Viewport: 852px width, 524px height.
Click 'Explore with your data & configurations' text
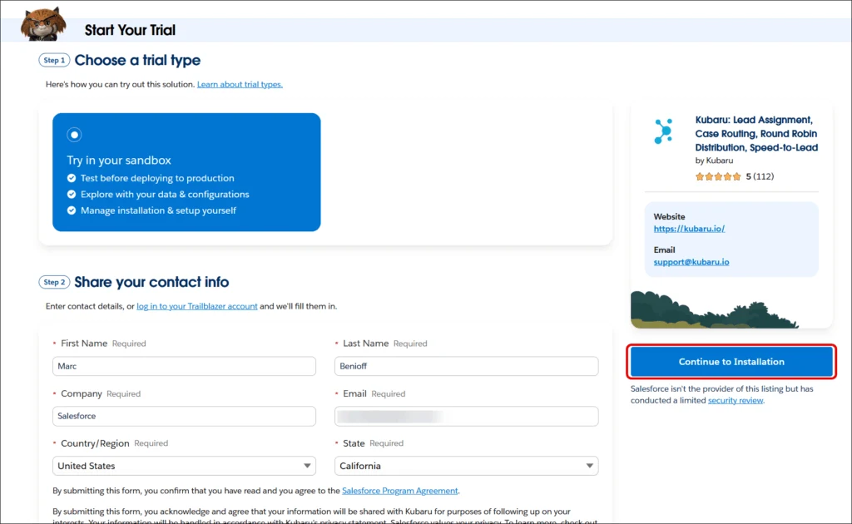pos(165,195)
